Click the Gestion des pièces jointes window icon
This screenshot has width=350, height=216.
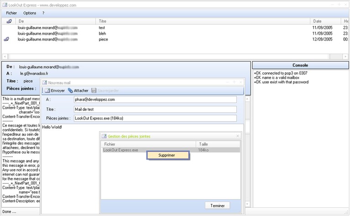pos(104,136)
